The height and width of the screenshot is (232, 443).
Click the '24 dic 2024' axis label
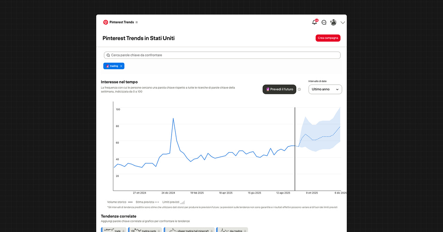[x=168, y=193]
